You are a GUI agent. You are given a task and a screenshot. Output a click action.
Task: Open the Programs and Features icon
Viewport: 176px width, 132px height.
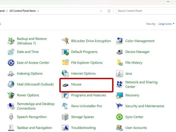[x=65, y=95]
